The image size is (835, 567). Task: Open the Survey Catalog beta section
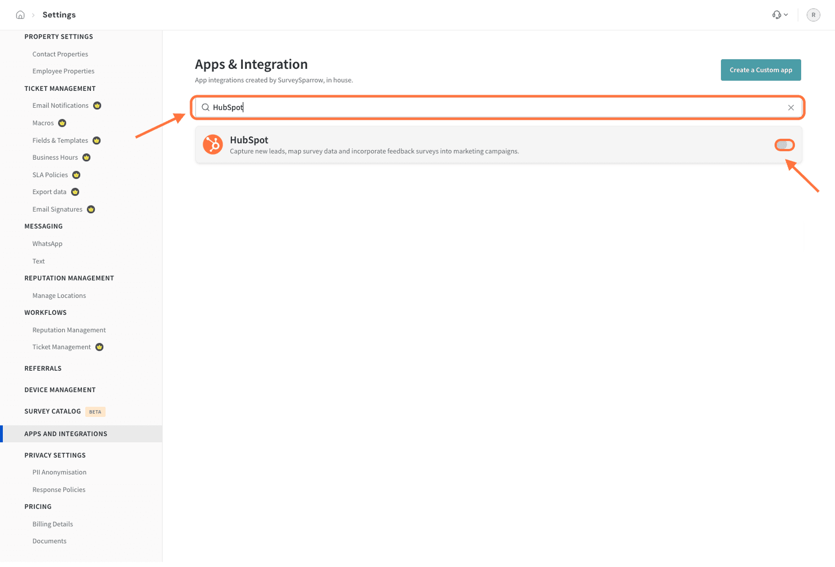click(53, 411)
